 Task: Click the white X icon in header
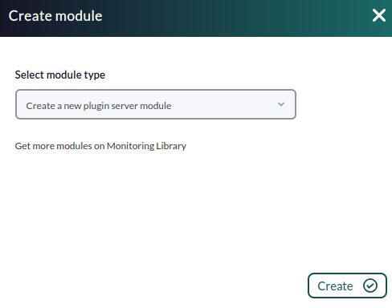tap(379, 15)
